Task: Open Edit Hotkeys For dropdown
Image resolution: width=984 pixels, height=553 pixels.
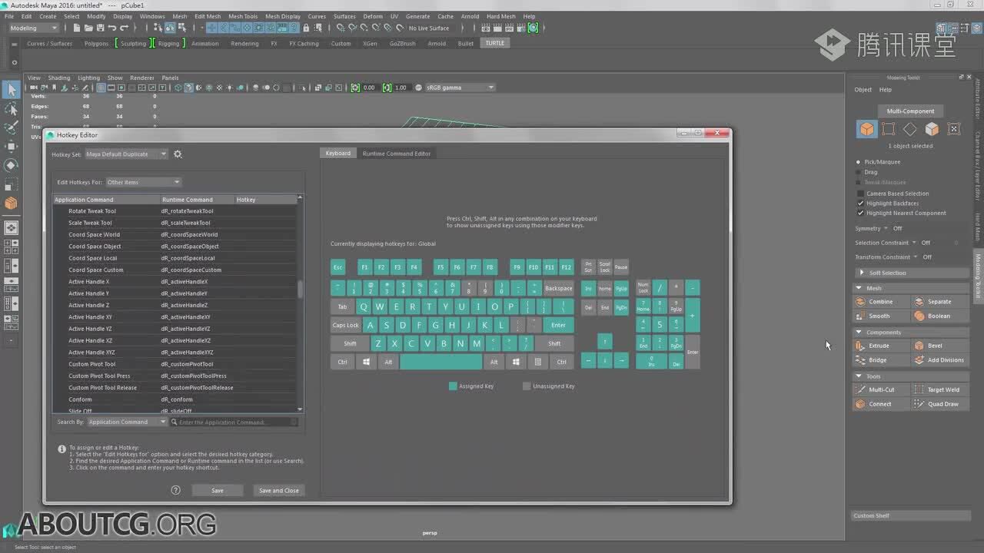Action: coord(143,182)
